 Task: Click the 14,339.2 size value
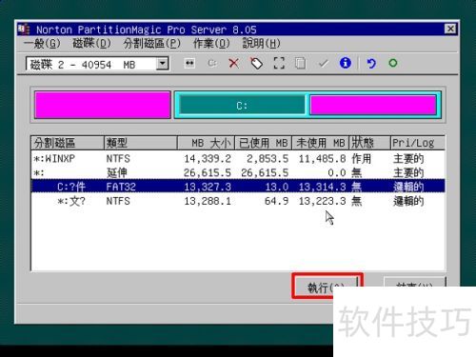click(208, 158)
